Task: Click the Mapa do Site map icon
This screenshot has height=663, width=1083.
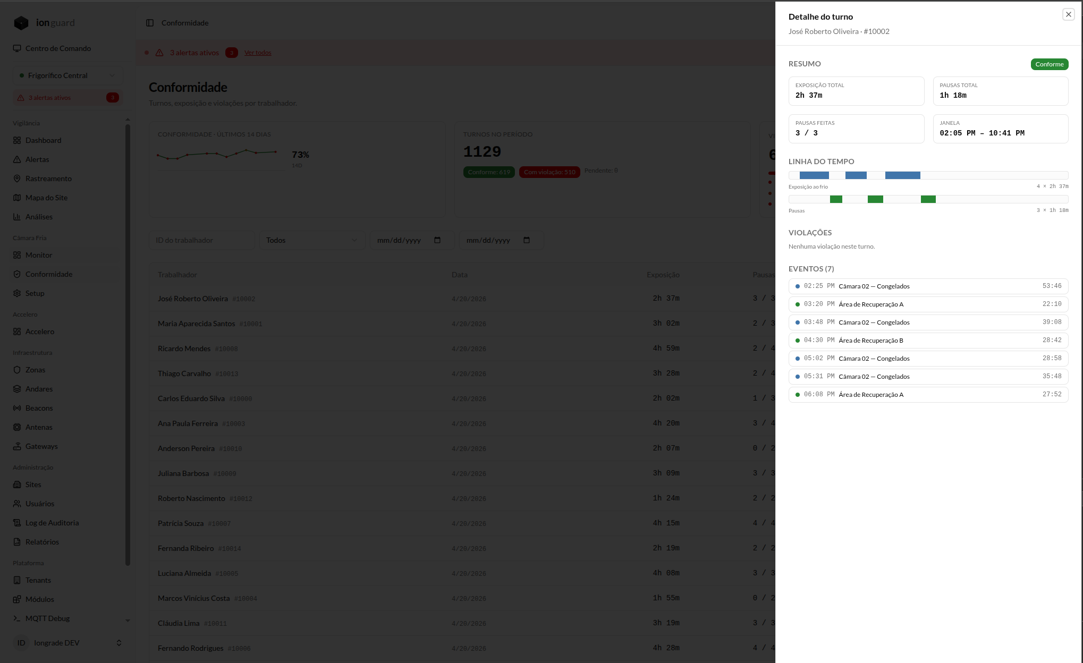Action: coord(17,198)
